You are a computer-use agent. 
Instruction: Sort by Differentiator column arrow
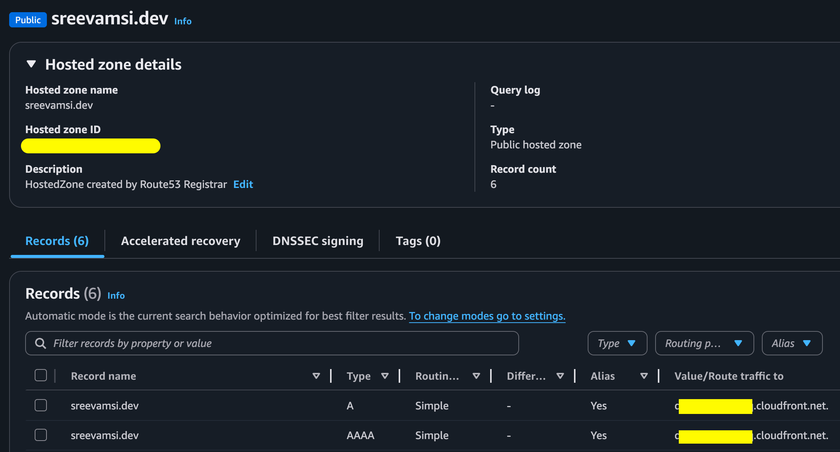tap(560, 376)
